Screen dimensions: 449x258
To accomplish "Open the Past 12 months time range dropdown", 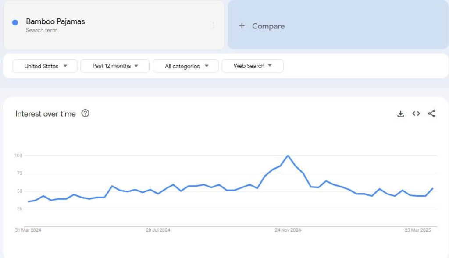I will click(x=115, y=66).
